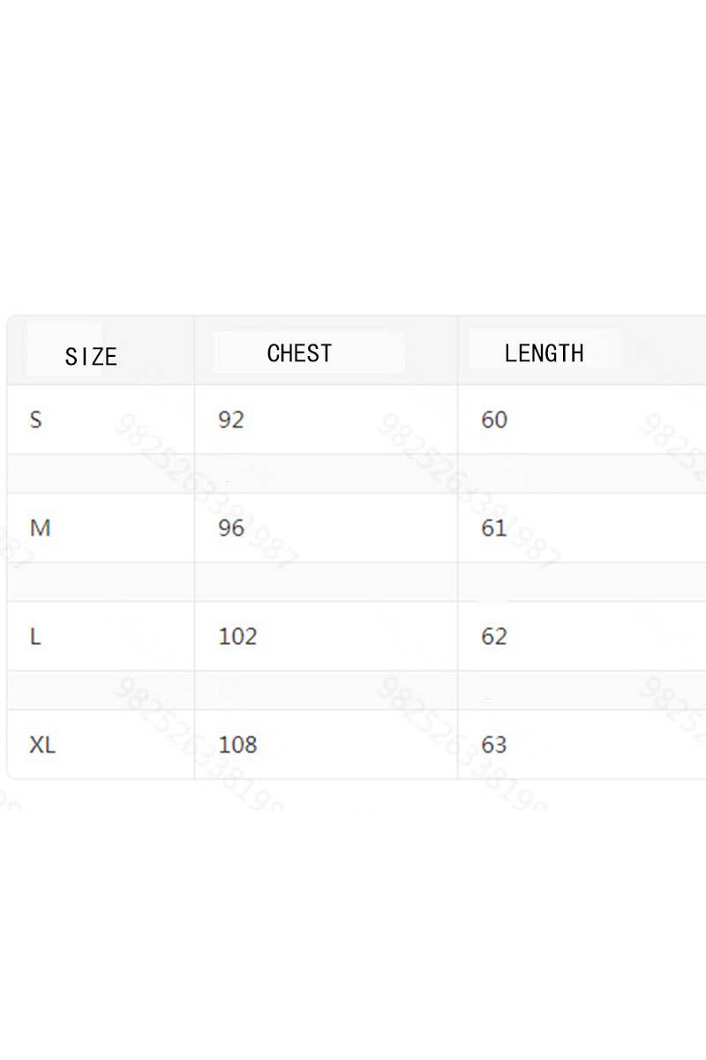Click the LENGTH column header
Screen dimensions: 706x1060
544,353
